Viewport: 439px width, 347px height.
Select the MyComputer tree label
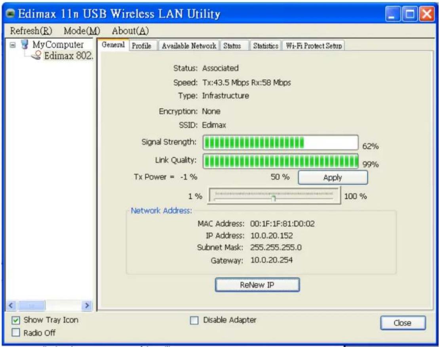(58, 44)
